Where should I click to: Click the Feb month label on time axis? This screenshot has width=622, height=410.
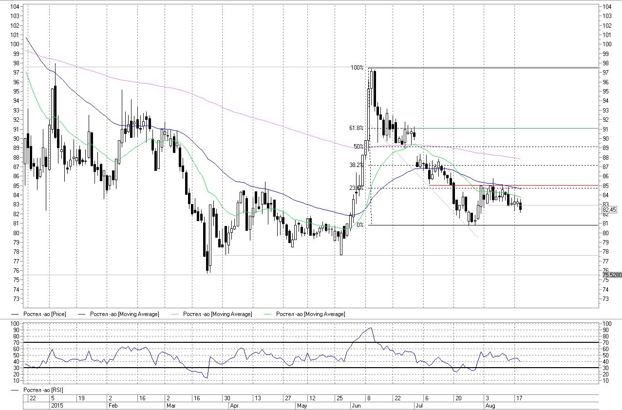(113, 405)
